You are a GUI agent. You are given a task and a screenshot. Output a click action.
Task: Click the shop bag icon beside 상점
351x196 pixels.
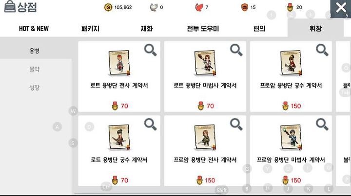(x=10, y=6)
